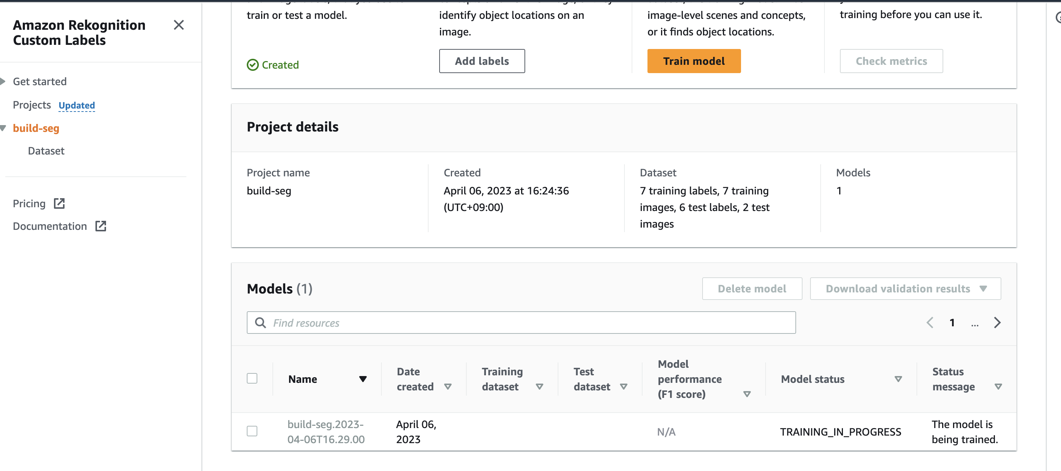Open Pricing external link icon
Screen dimensions: 1061x471
tap(59, 203)
